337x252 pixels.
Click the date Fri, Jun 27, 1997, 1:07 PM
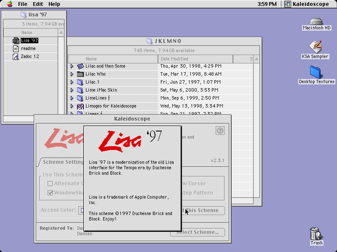[190, 82]
